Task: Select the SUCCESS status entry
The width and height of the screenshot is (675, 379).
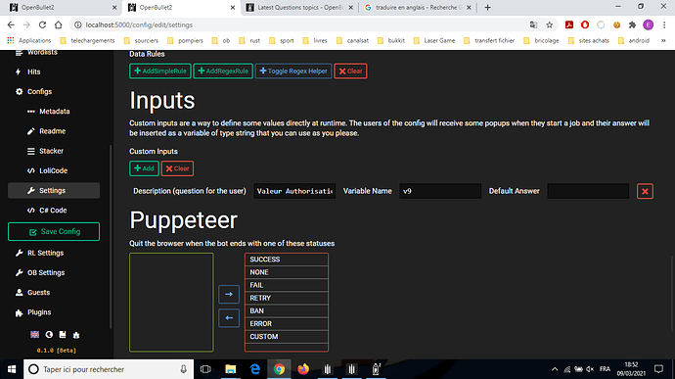Action: pyautogui.click(x=287, y=260)
